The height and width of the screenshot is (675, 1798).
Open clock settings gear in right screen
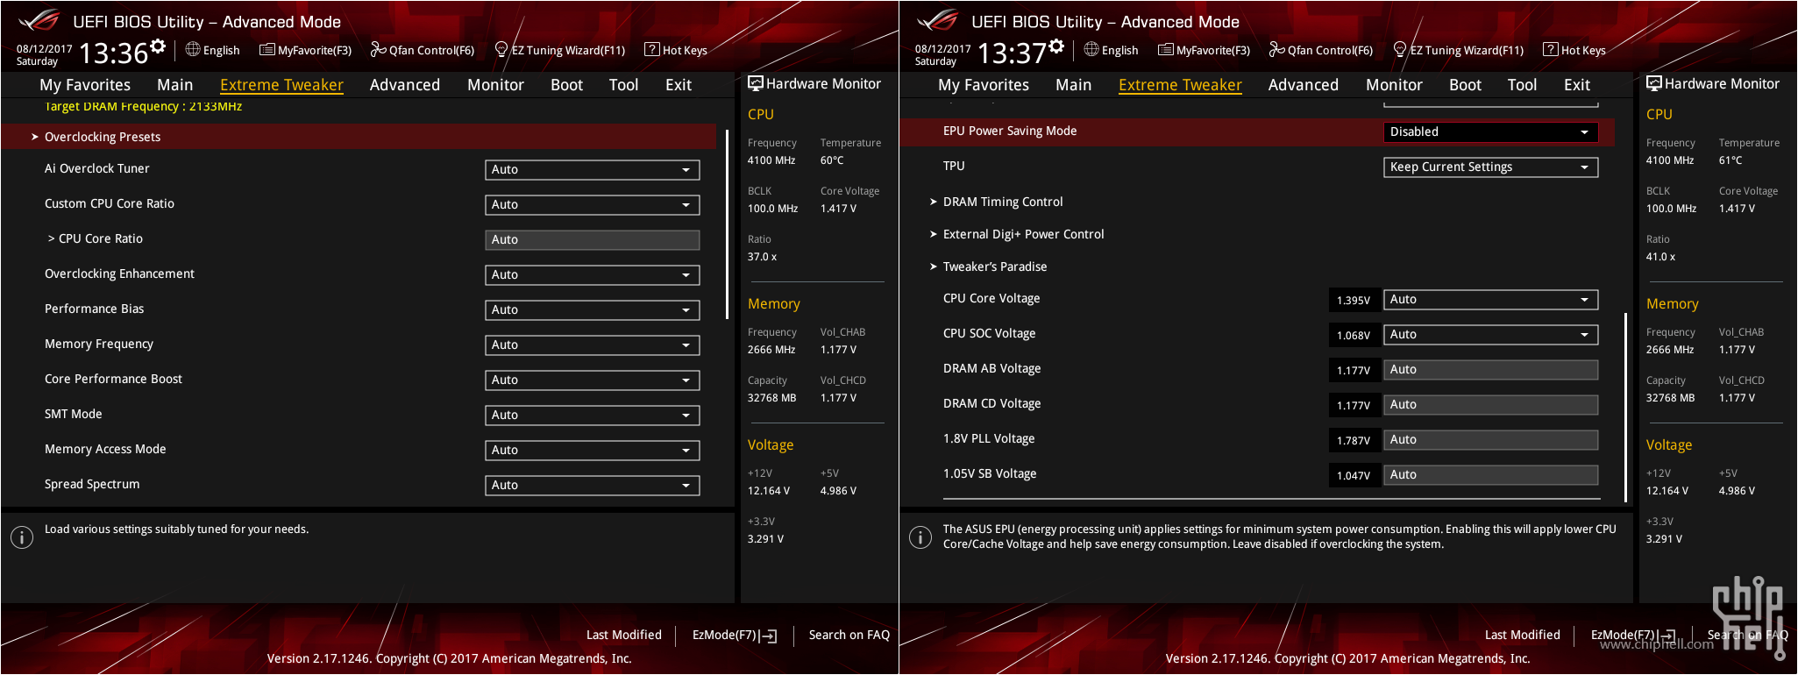click(1056, 46)
